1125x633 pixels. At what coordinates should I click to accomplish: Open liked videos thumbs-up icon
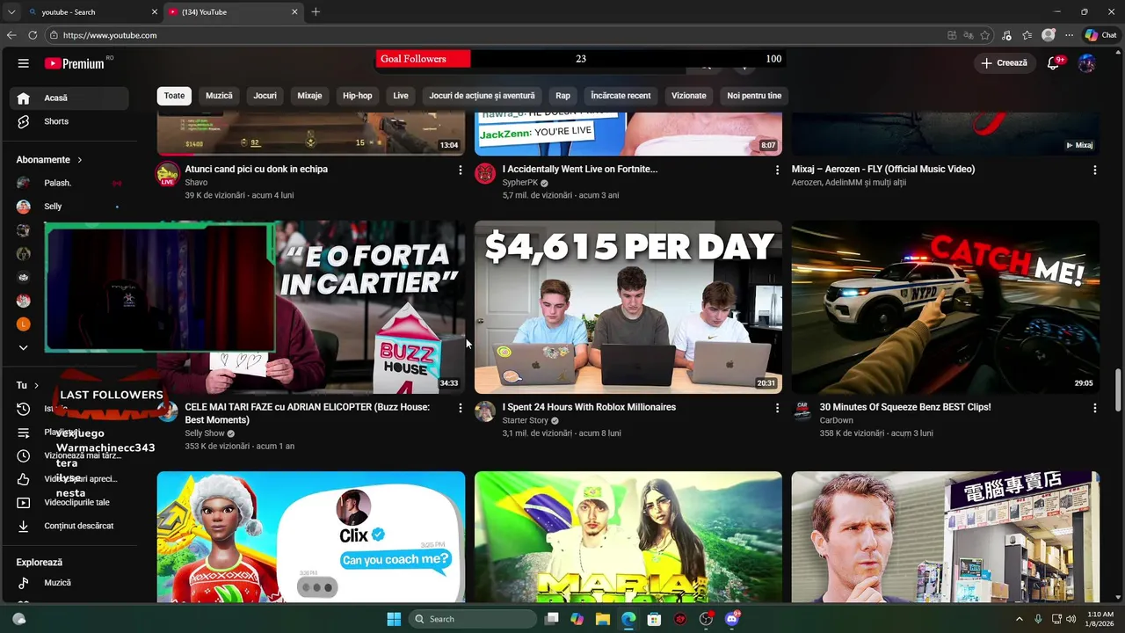point(24,479)
